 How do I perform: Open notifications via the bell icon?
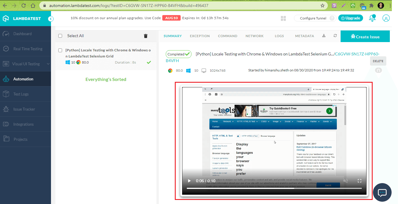(372, 18)
